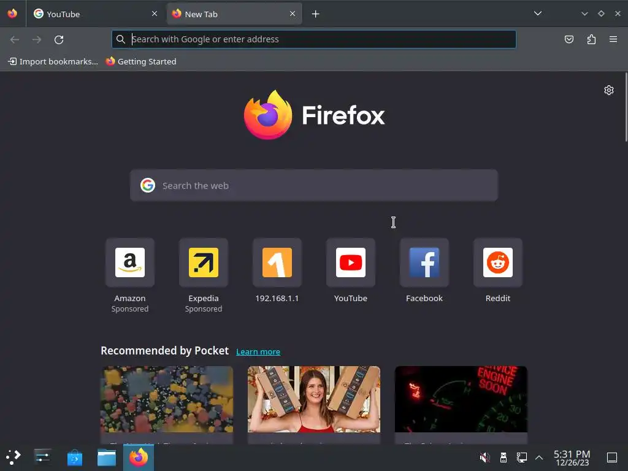Open the Service Engine Soon Pocket story

(x=461, y=399)
